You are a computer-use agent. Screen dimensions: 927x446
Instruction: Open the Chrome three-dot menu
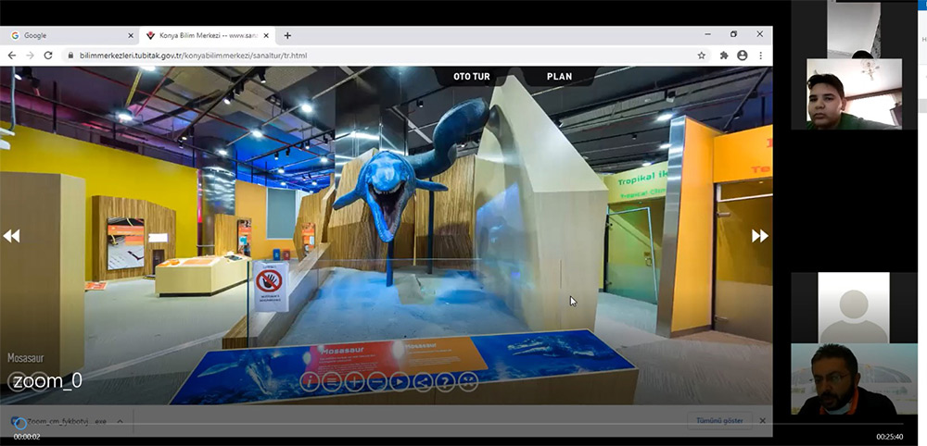tap(761, 56)
